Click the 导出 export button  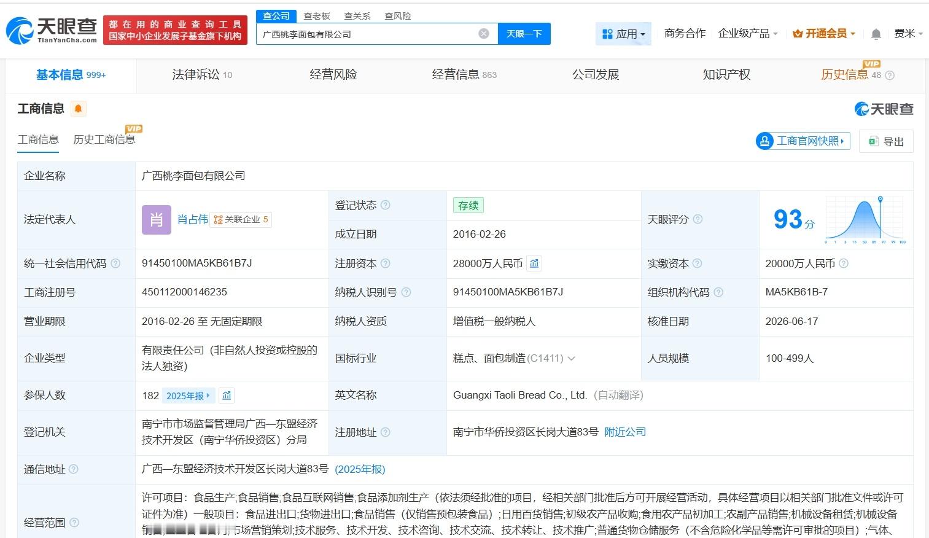pyautogui.click(x=886, y=141)
